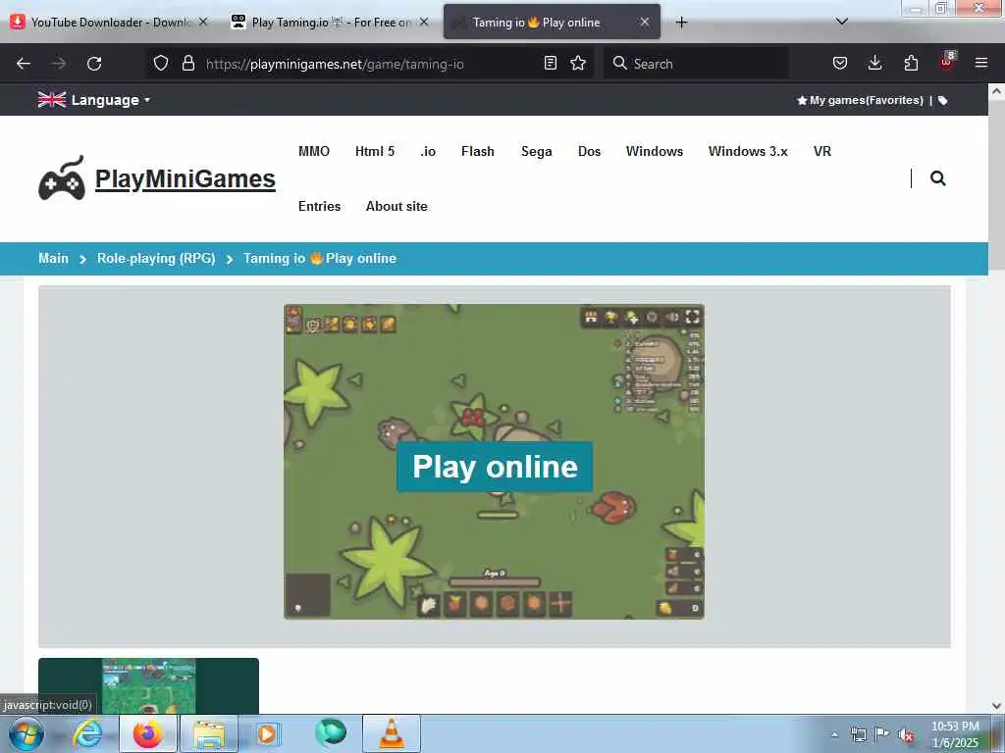Open the .io games category
This screenshot has width=1005, height=753.
(x=428, y=151)
